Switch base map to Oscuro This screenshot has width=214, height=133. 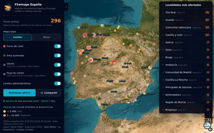(47, 37)
